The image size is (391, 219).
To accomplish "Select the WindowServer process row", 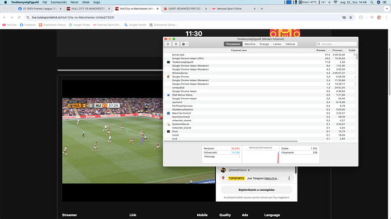I will (260, 73).
